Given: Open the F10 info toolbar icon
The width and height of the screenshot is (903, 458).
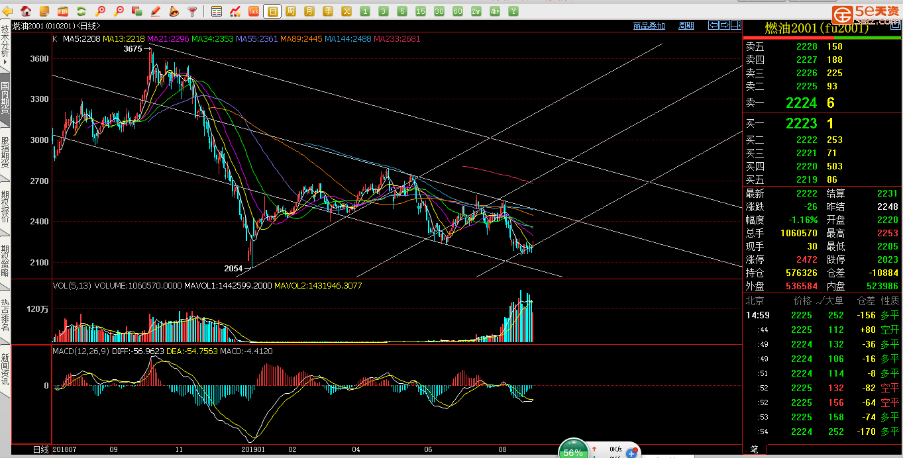Looking at the screenshot, I should [x=63, y=11].
